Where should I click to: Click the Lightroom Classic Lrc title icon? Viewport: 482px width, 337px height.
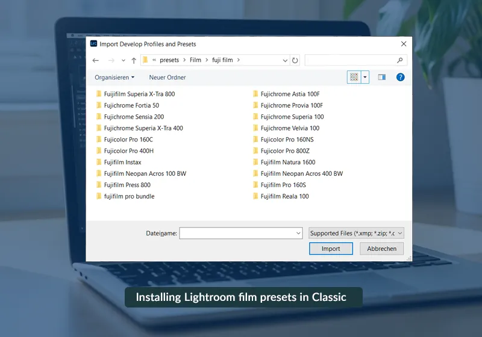[x=93, y=43]
